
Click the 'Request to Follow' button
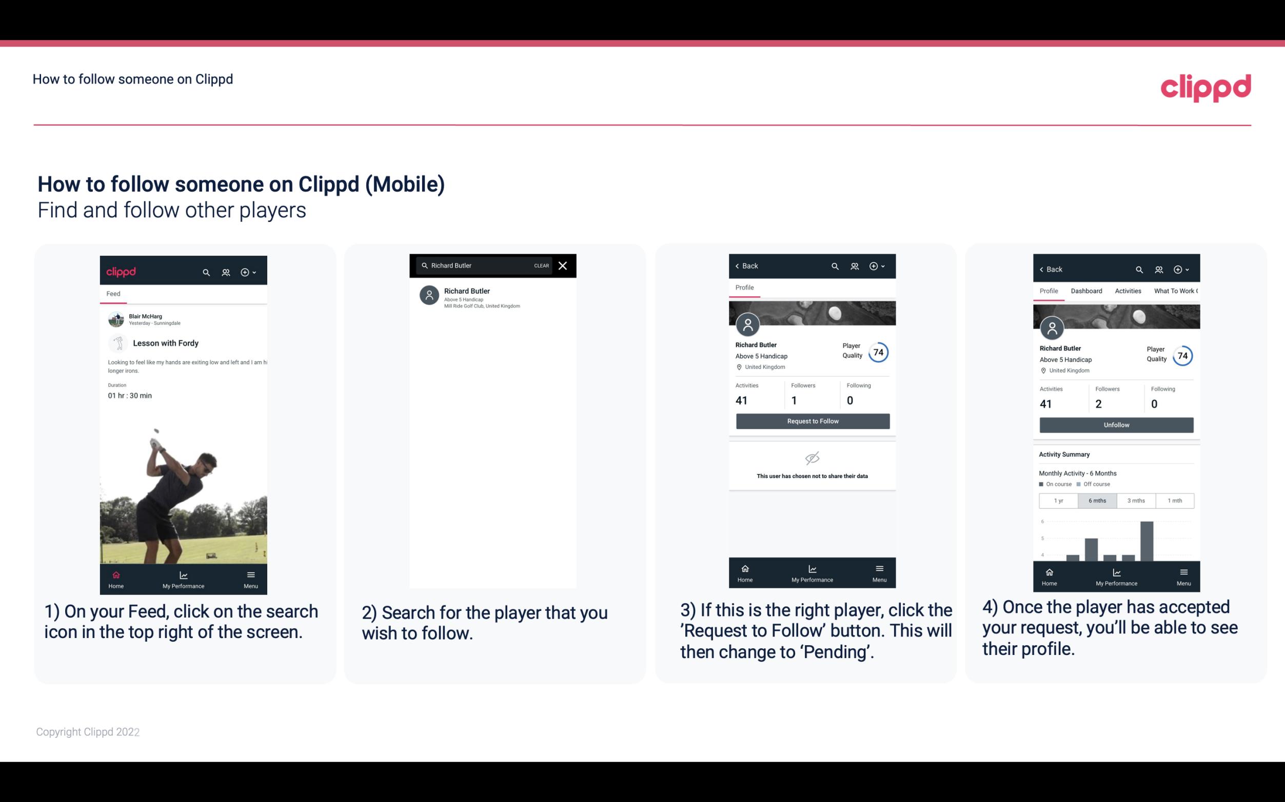(812, 420)
